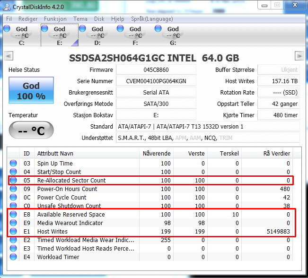Select the Media Wearout Indicator row text

point(70,223)
